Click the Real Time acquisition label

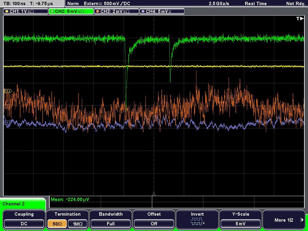point(256,4)
